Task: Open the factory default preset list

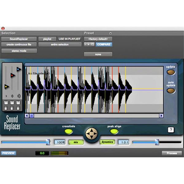Action: 98,39
